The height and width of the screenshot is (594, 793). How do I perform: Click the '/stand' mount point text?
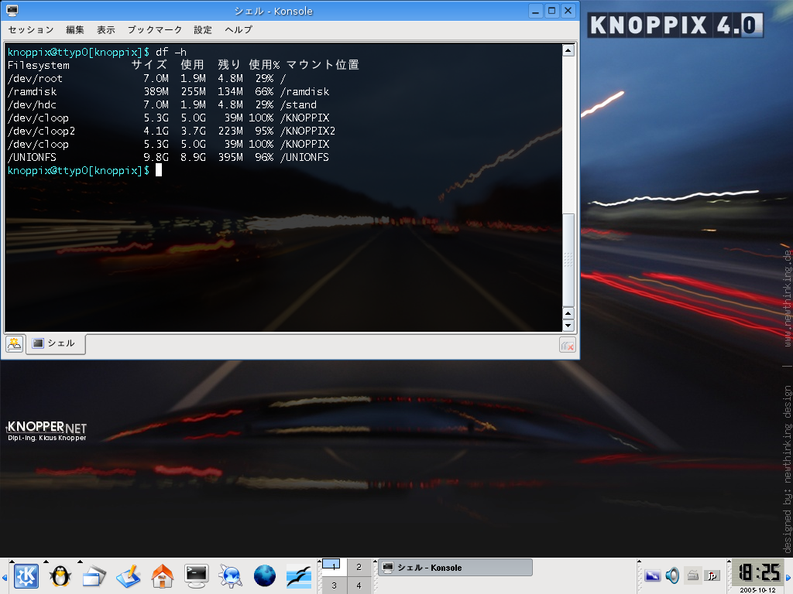tap(298, 104)
